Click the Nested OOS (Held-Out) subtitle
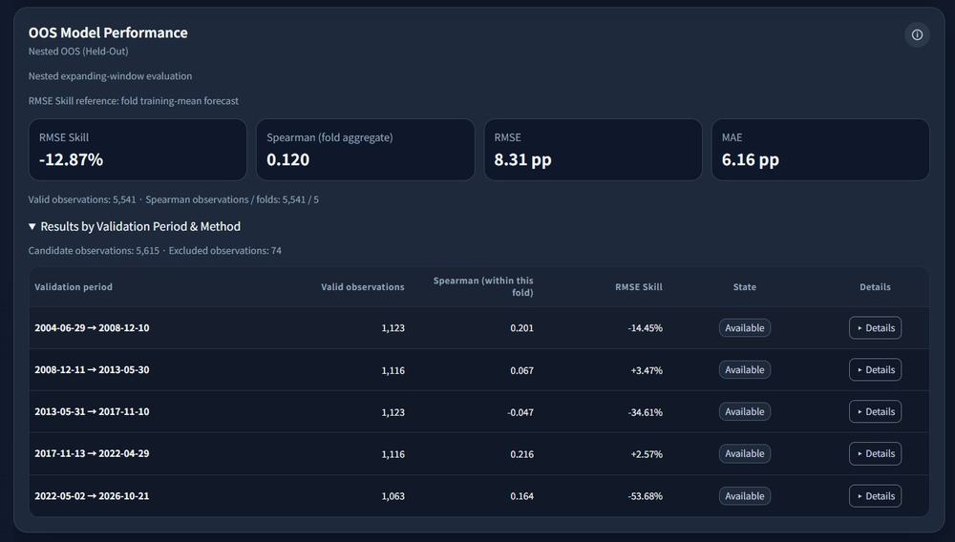This screenshot has width=955, height=542. point(78,52)
